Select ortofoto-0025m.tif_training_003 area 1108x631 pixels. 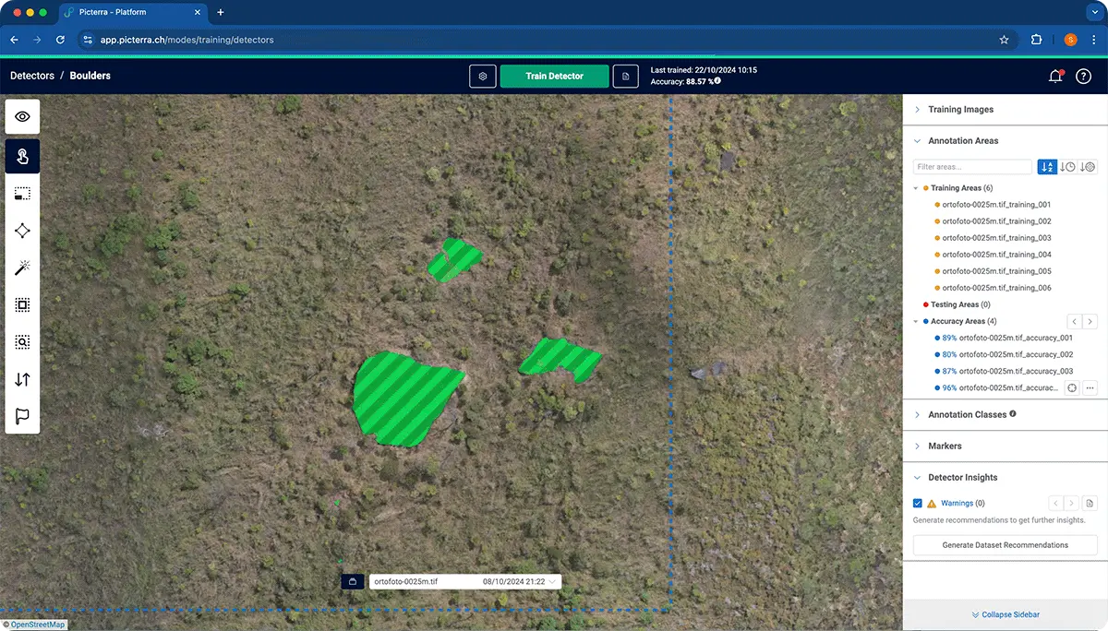coord(996,238)
